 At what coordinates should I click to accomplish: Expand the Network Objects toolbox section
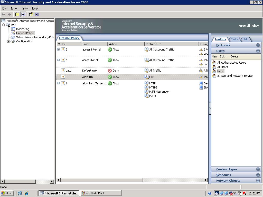point(258,181)
